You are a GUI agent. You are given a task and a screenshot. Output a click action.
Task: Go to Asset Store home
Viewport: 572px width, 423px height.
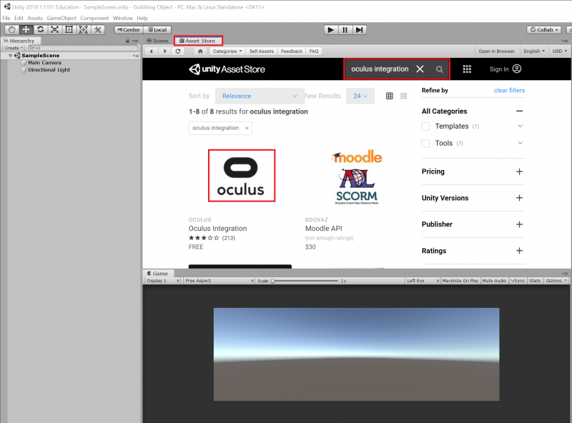[200, 51]
